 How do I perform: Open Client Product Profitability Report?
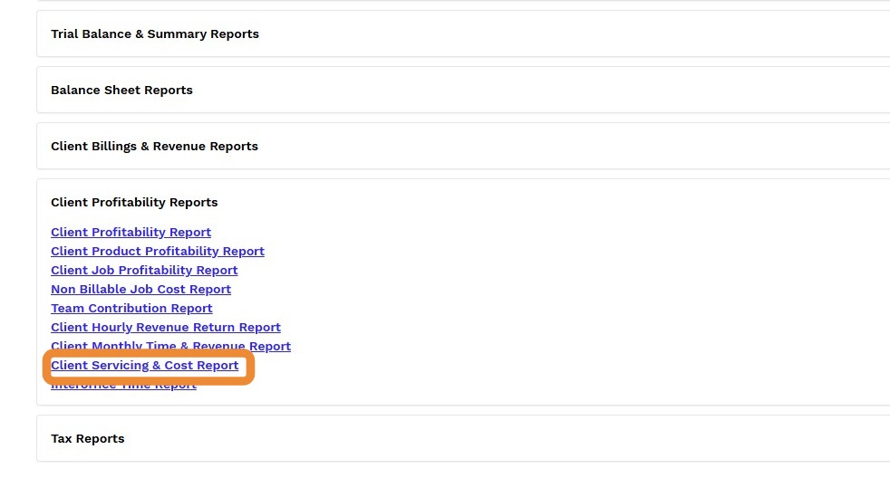158,252
